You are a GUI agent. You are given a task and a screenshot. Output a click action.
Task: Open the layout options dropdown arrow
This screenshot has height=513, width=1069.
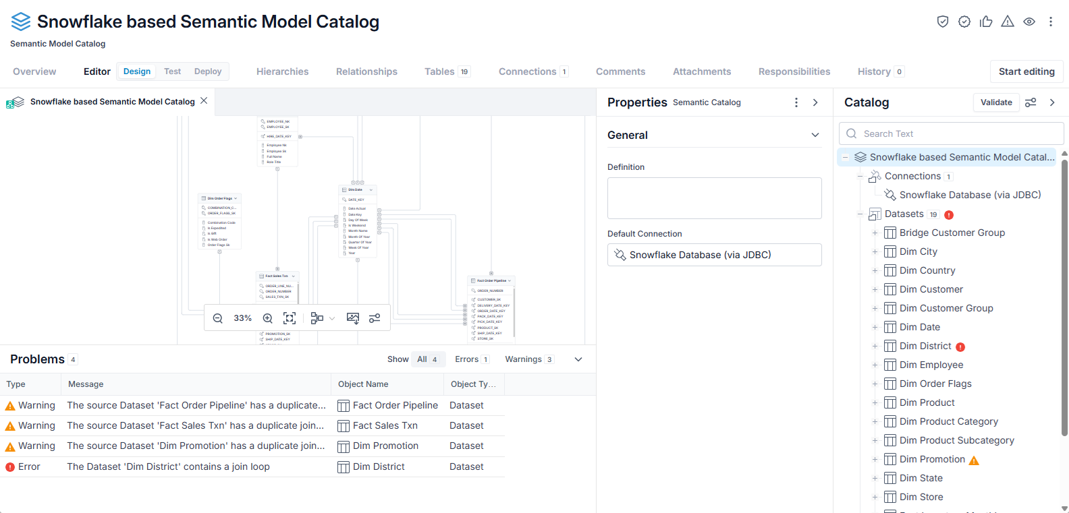click(332, 318)
